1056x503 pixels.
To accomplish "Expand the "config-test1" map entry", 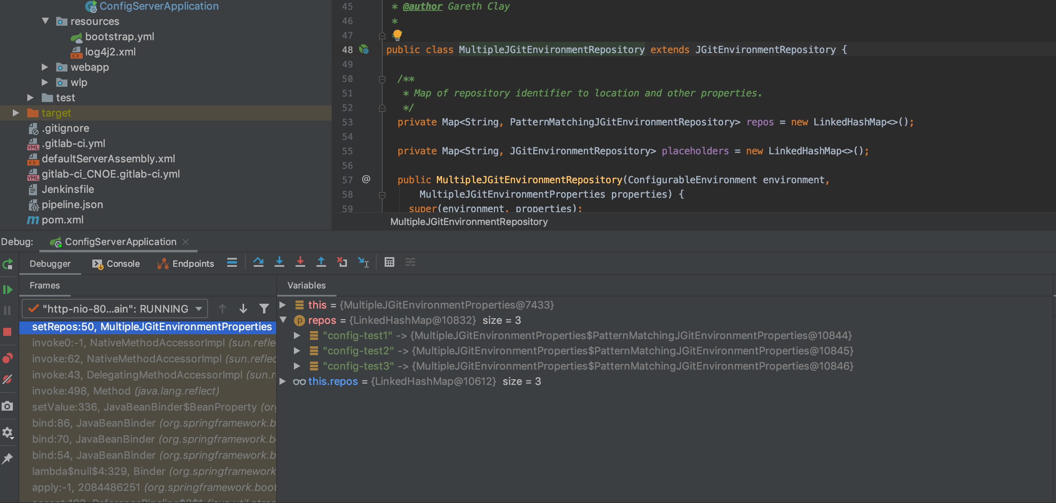I will tap(297, 335).
